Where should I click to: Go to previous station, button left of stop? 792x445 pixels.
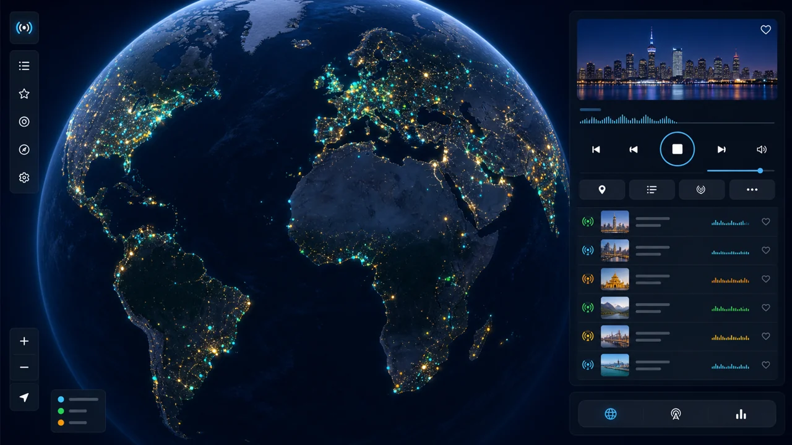[634, 150]
